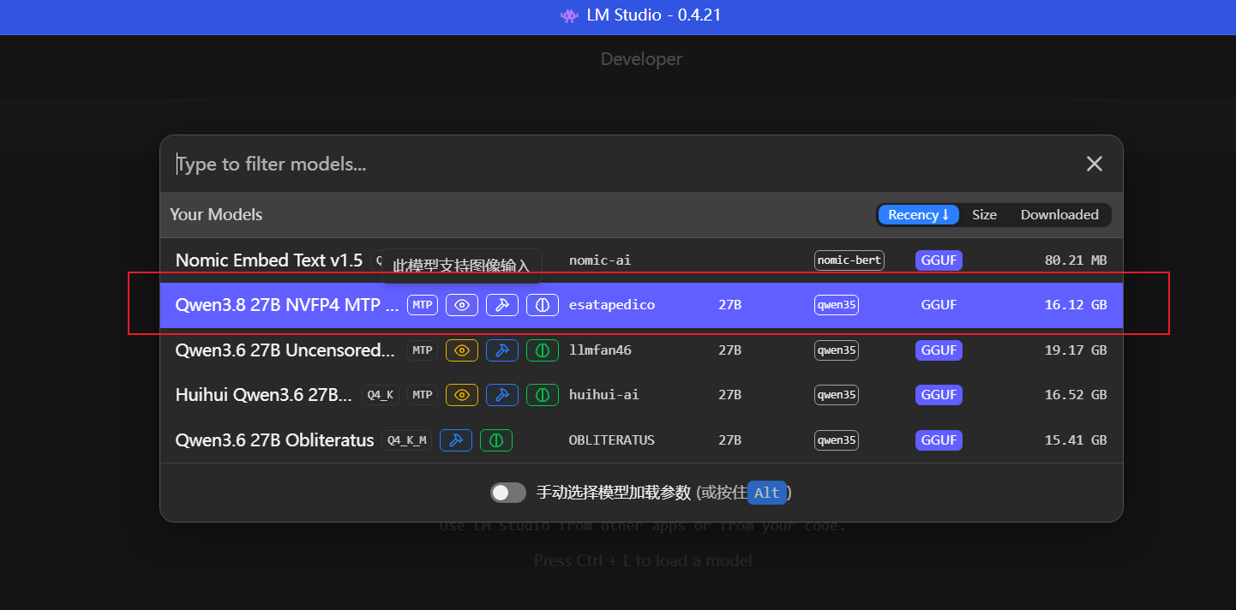Click the Q4_K_M badge on Qwen3.6 27B Obliteratus
1236x610 pixels.
pos(407,440)
